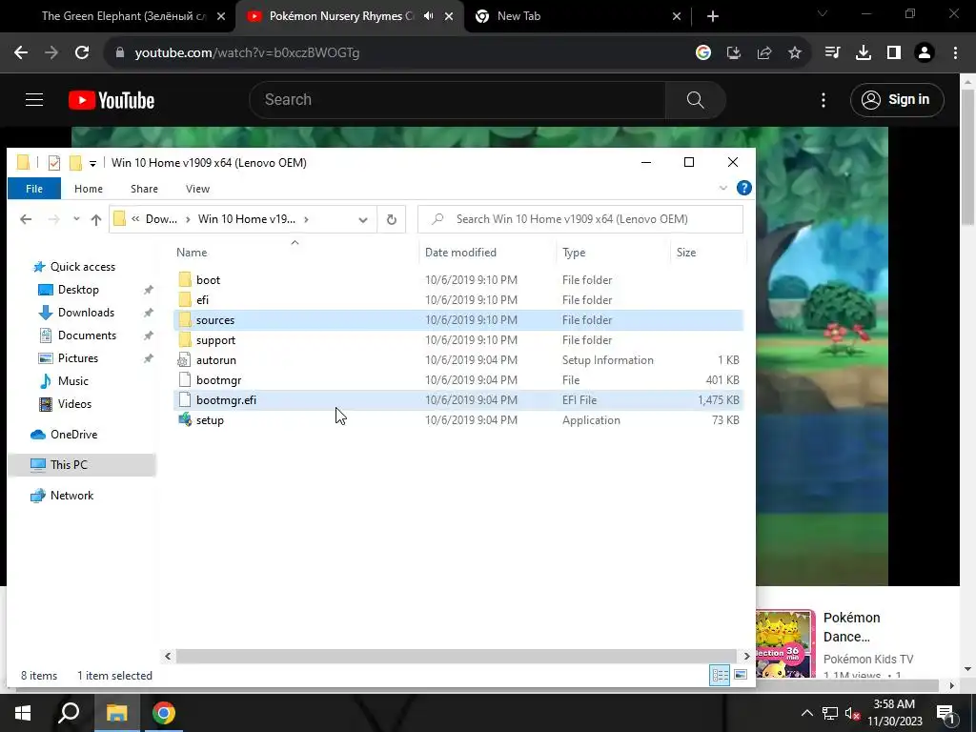The image size is (976, 732).
Task: Share this page icon in Chrome
Action: (x=764, y=53)
